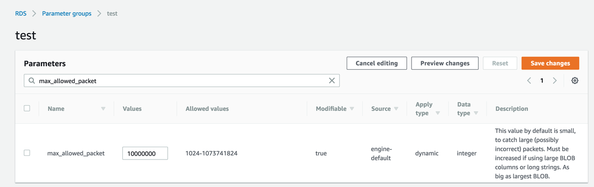
Task: Click the 'test' breadcrumb text
Action: [x=112, y=13]
